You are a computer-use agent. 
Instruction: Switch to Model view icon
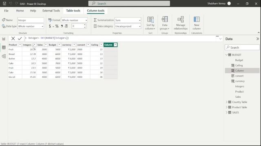[x=4, y=56]
